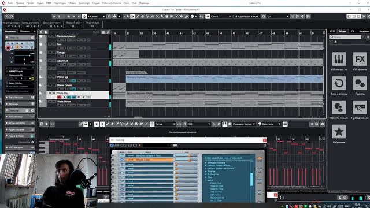Screen dimensions: 370x208
Task: Open Loops and samples tile in the media rack
Action: [339, 83]
